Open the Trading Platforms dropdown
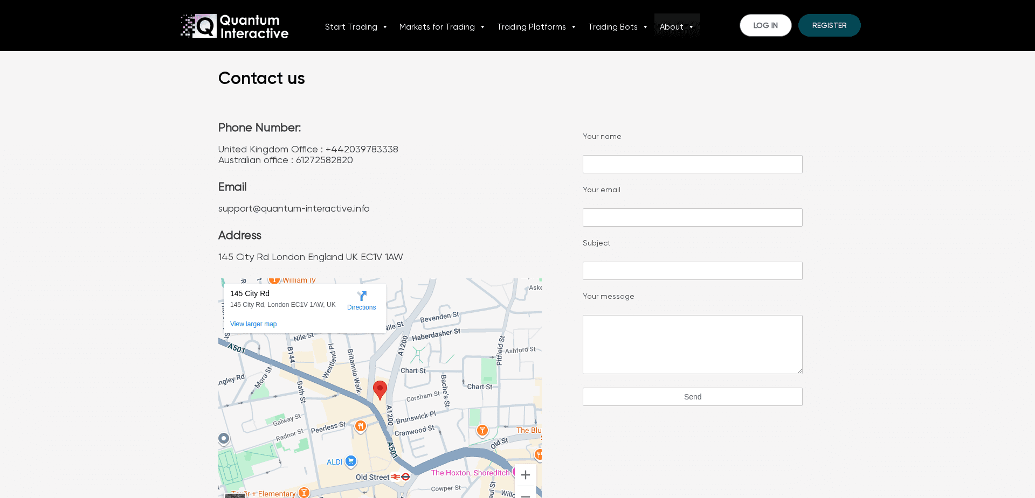Viewport: 1035px width, 498px height. (x=536, y=27)
